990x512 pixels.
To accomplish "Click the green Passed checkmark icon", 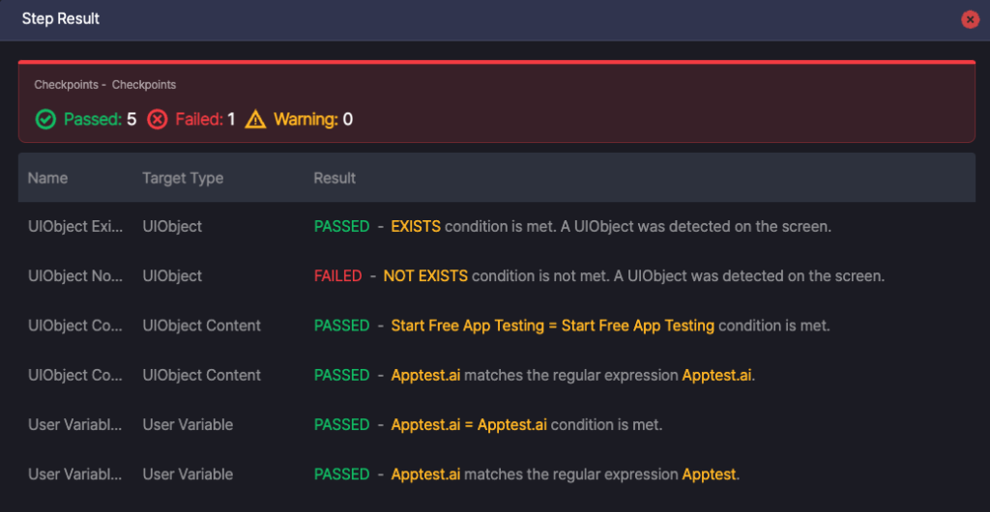I will [x=45, y=120].
